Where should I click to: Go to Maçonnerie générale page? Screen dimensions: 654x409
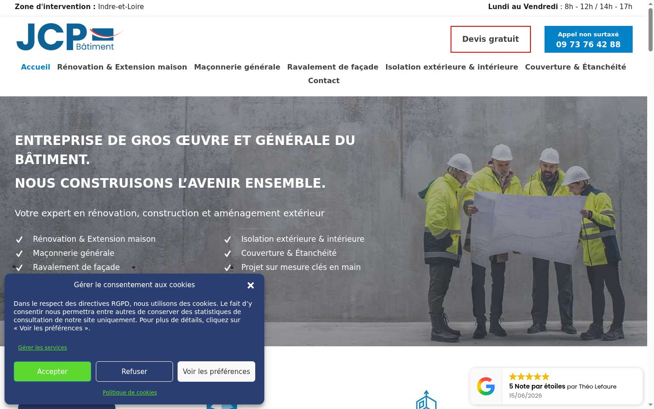(237, 67)
